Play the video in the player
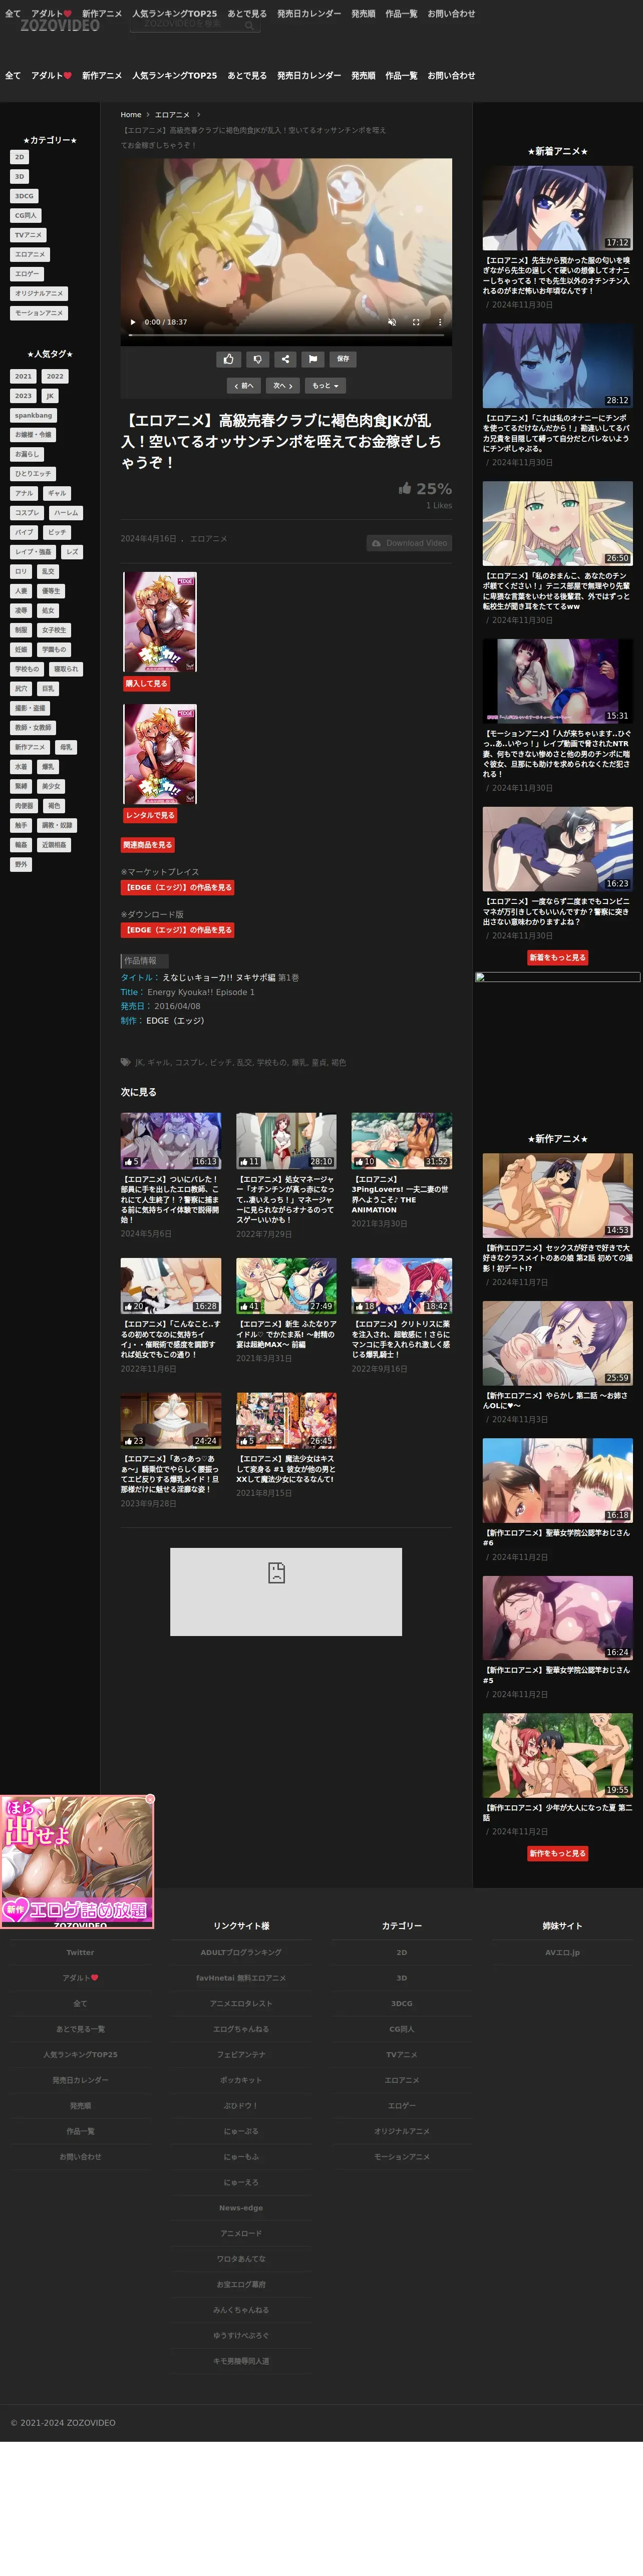 133,322
